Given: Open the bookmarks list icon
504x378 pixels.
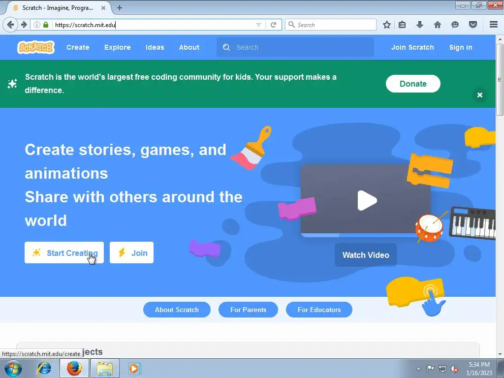Looking at the screenshot, I should tap(402, 25).
